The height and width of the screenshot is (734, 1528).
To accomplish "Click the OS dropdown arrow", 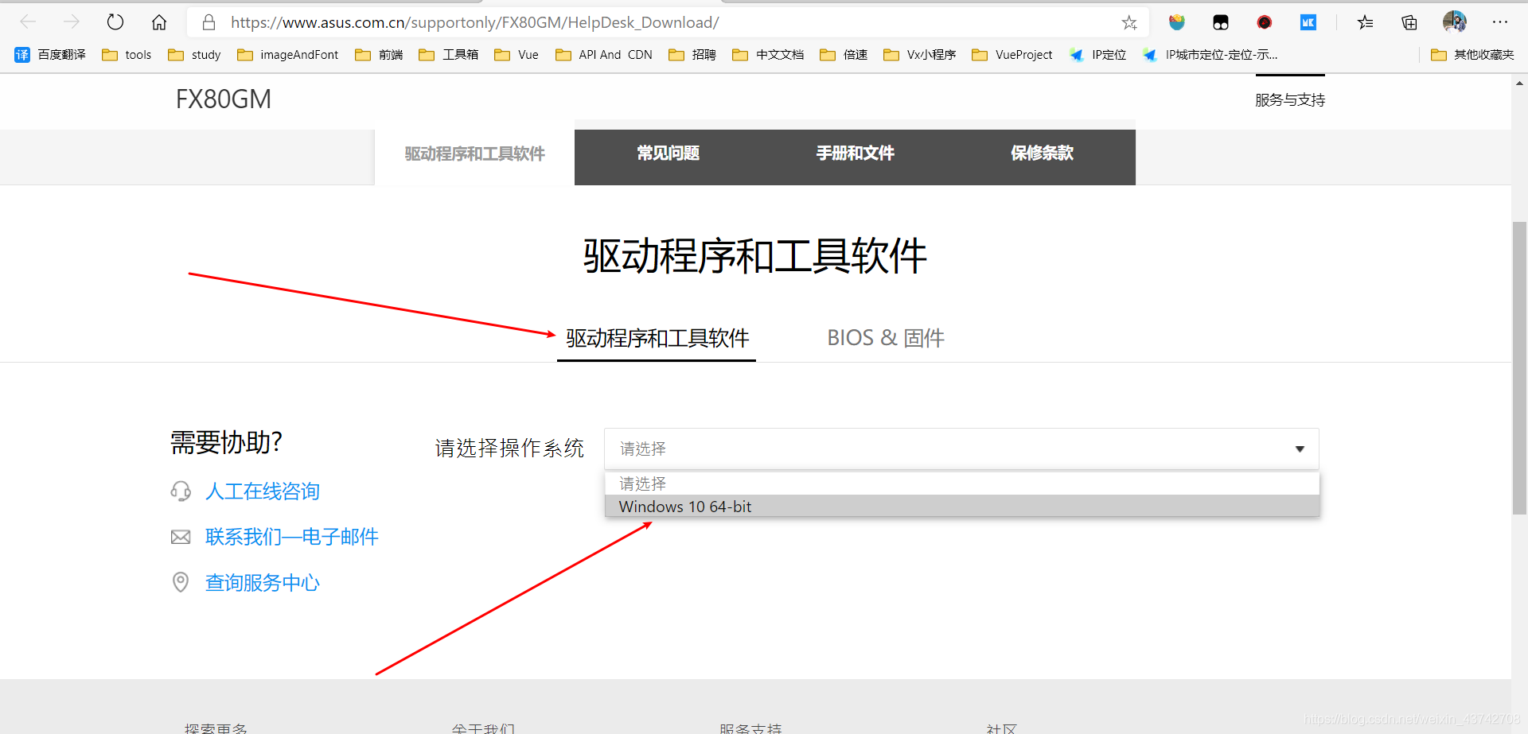I will click(x=1300, y=449).
